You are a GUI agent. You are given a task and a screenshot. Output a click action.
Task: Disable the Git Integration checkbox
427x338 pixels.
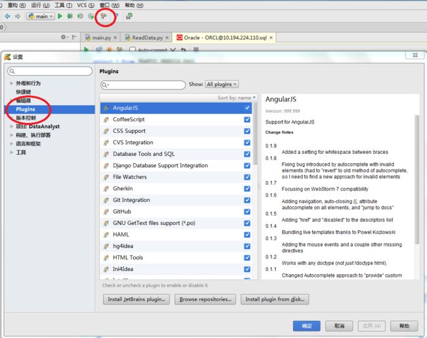[247, 200]
